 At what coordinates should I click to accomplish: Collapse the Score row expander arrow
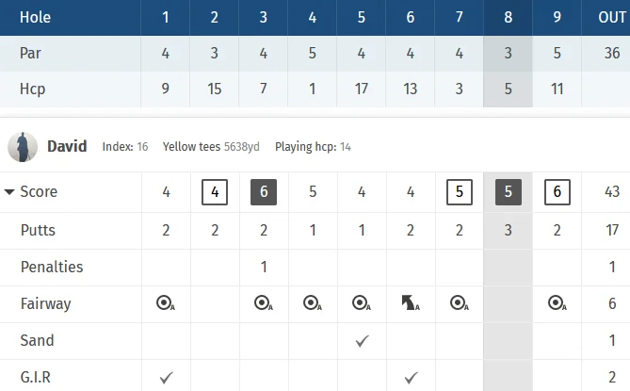[x=9, y=192]
